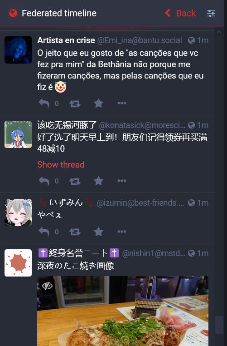Image resolution: width=227 pixels, height=346 pixels.
Task: Go back using the Back button
Action: (x=180, y=13)
